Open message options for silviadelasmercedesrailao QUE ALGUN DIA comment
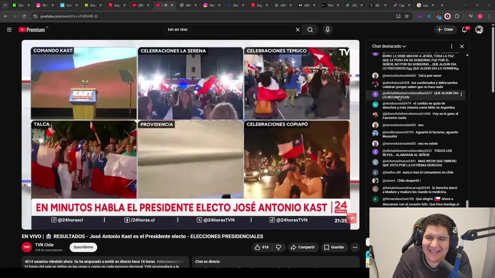Viewport: 495px width, 278px height. click(x=461, y=95)
